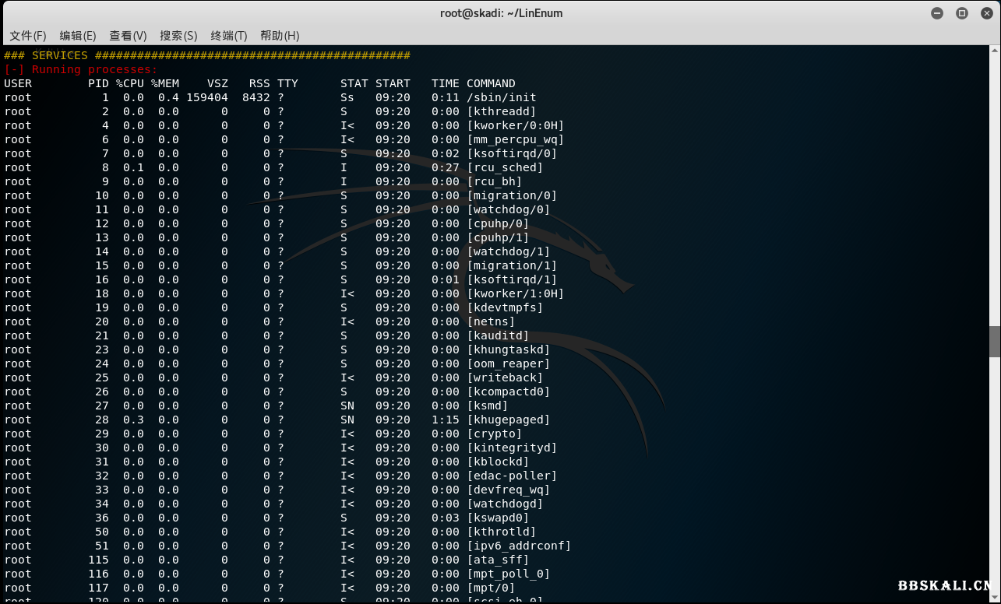Minimize the terminal window
Viewport: 1001px width, 604px height.
tap(937, 13)
